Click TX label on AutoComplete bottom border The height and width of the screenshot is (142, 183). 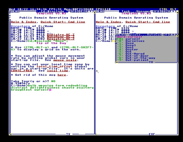pos(151,62)
